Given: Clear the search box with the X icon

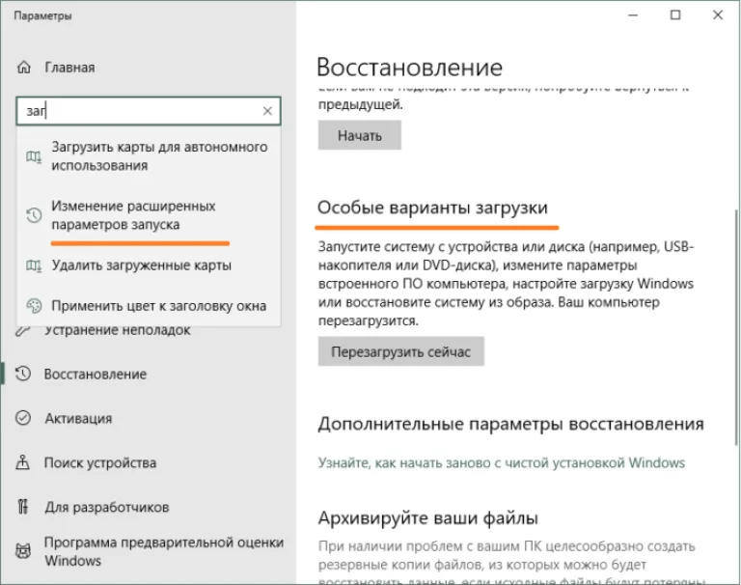Looking at the screenshot, I should (x=267, y=111).
